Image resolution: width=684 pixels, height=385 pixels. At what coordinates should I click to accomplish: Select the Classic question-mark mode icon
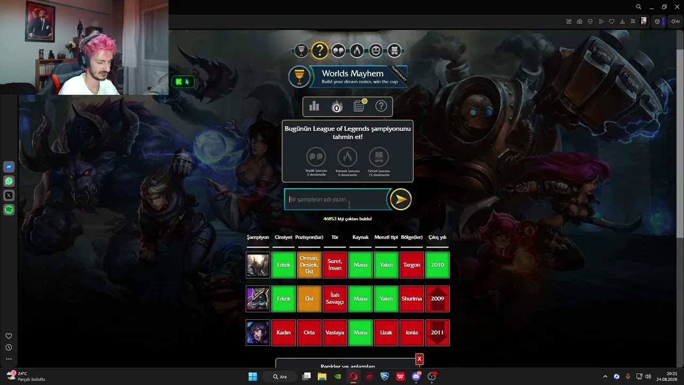(320, 51)
